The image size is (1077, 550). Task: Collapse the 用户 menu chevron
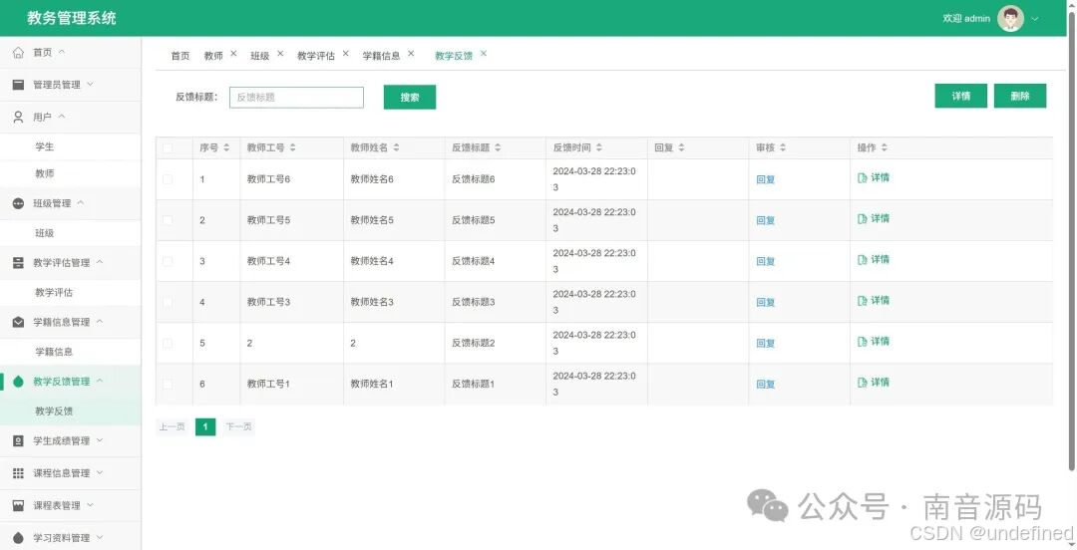(x=62, y=117)
